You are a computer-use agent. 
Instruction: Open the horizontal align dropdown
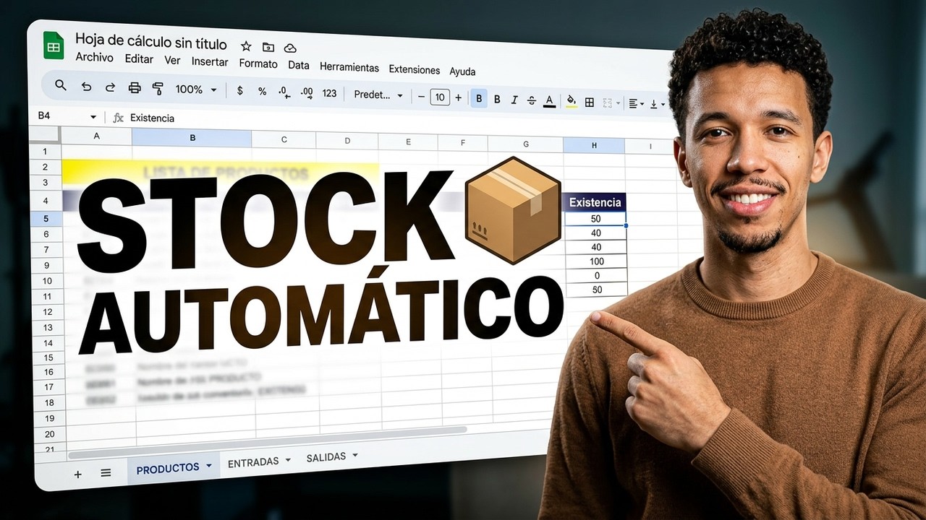tap(636, 104)
